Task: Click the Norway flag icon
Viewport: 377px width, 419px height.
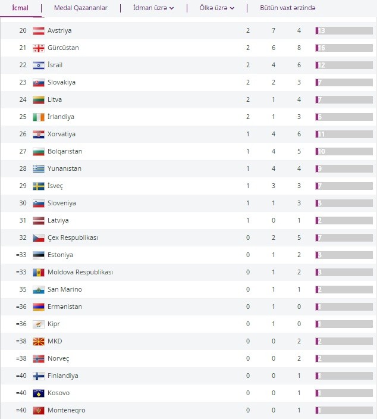Action: 38,358
